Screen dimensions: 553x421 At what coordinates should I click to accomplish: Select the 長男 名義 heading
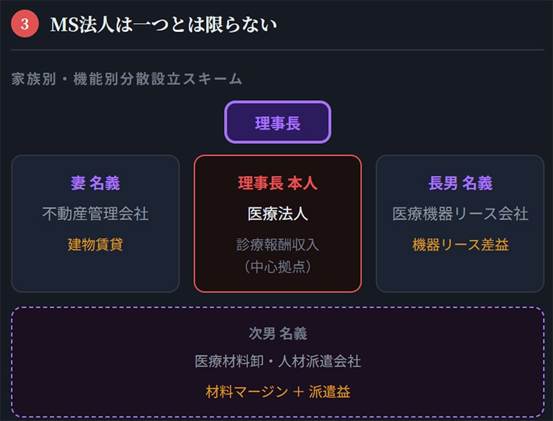(x=460, y=183)
